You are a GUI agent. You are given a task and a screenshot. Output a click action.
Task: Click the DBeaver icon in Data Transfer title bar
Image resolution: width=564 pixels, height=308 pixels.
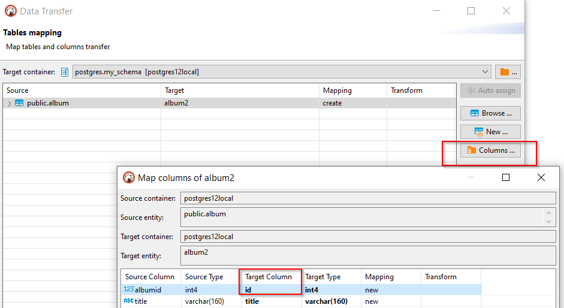pyautogui.click(x=10, y=11)
